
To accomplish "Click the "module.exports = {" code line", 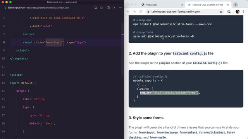I will point(148,80).
